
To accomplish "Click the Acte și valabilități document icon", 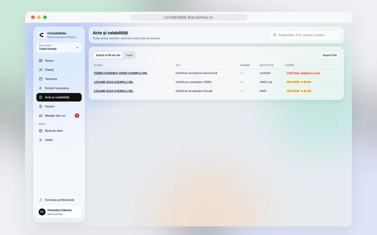I will tap(41, 97).
